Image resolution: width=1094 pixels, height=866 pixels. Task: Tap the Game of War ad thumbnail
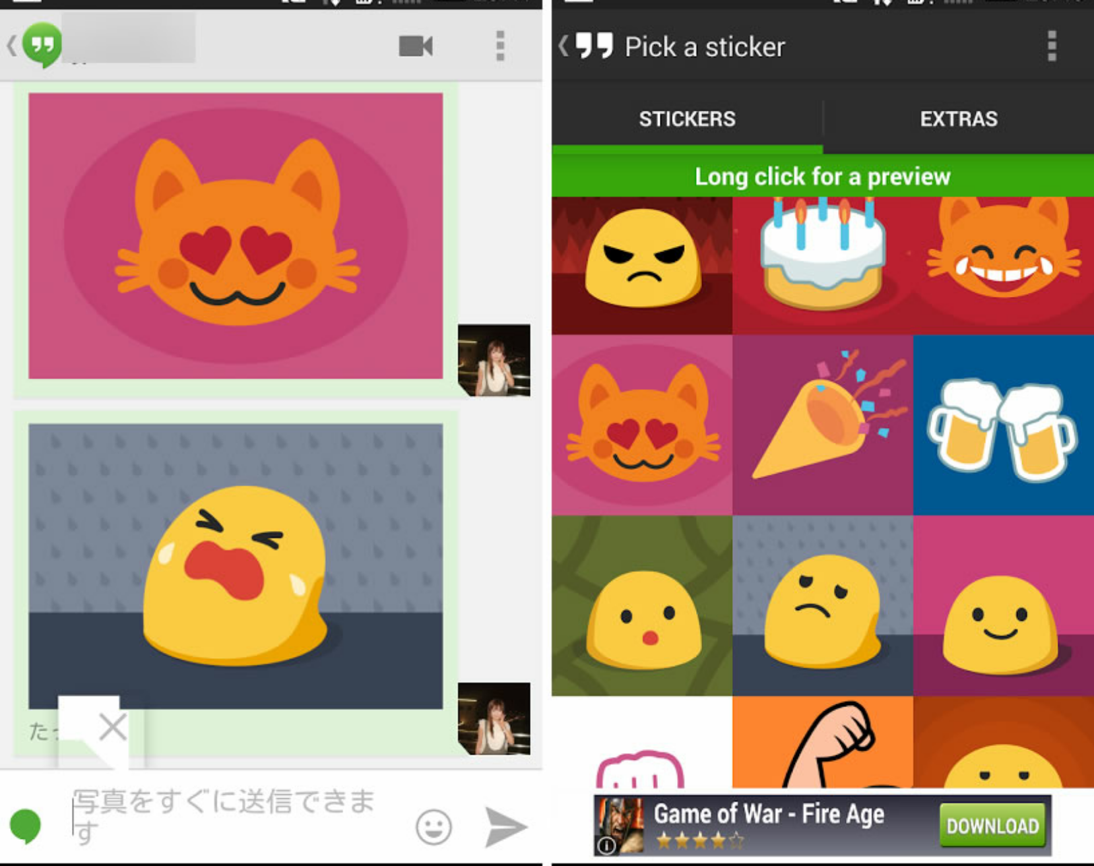(620, 824)
